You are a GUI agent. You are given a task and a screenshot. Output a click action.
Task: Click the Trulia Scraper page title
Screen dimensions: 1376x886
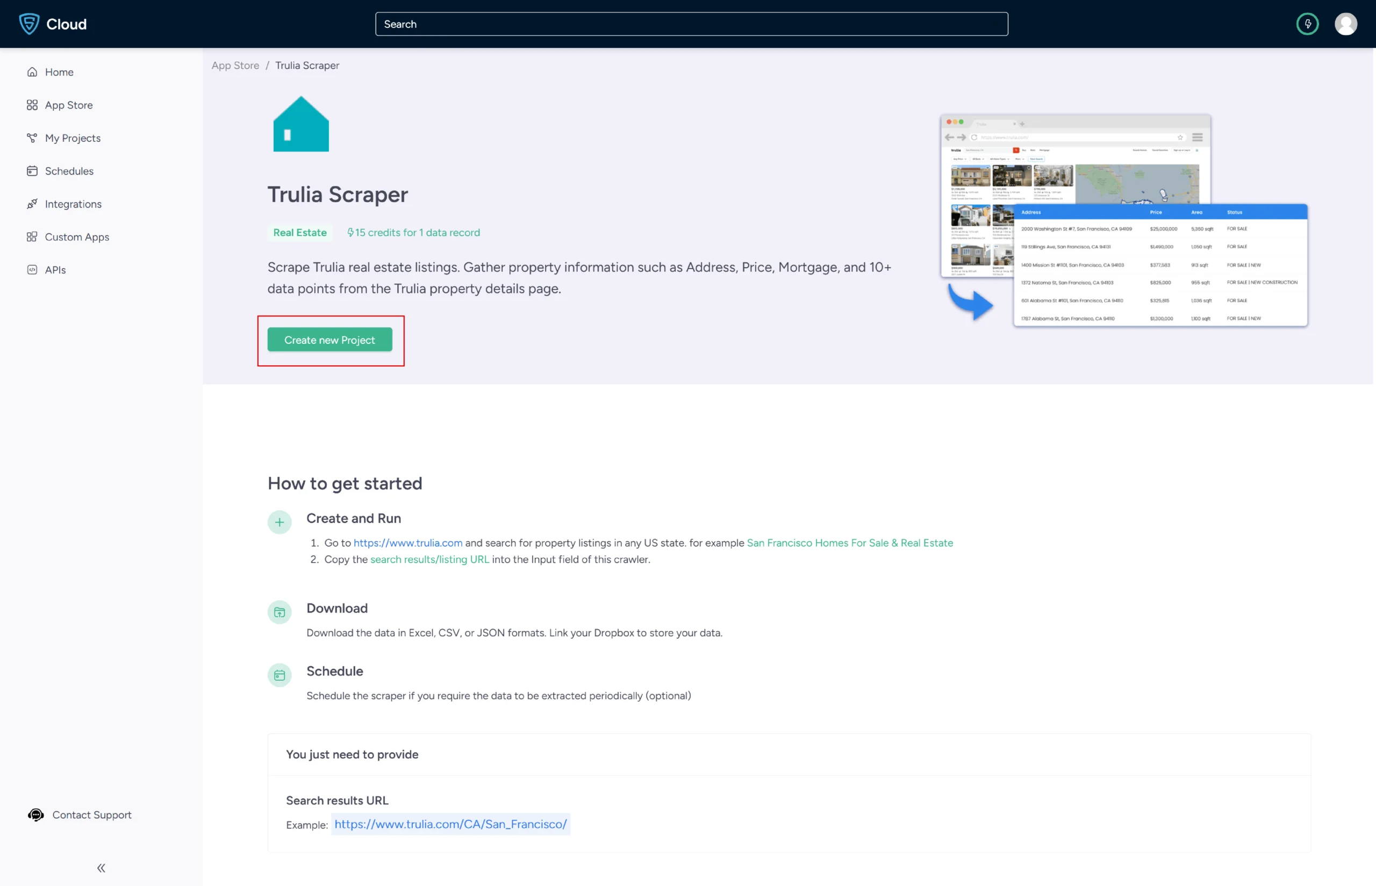click(338, 195)
